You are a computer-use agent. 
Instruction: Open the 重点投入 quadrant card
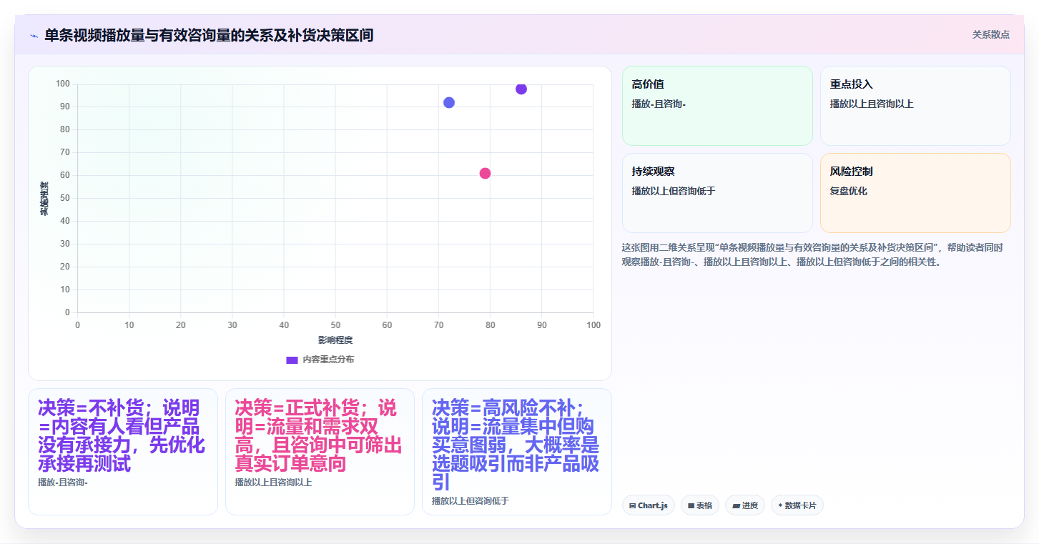(915, 106)
